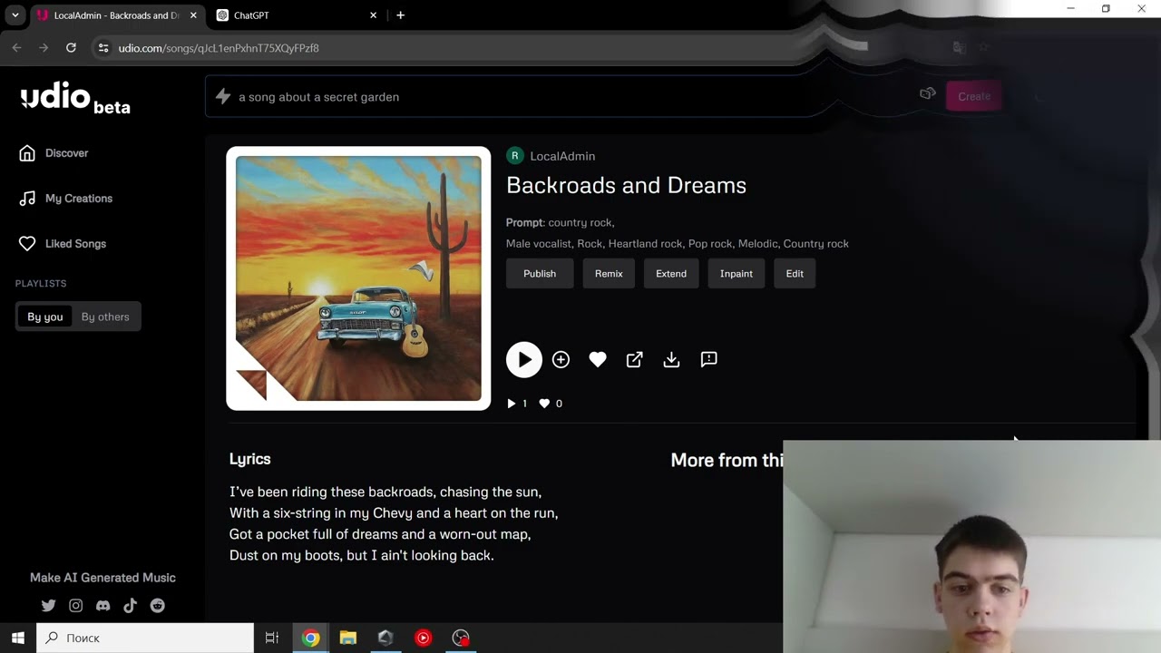The image size is (1161, 653).
Task: Share the song via external link icon
Action: coord(635,359)
